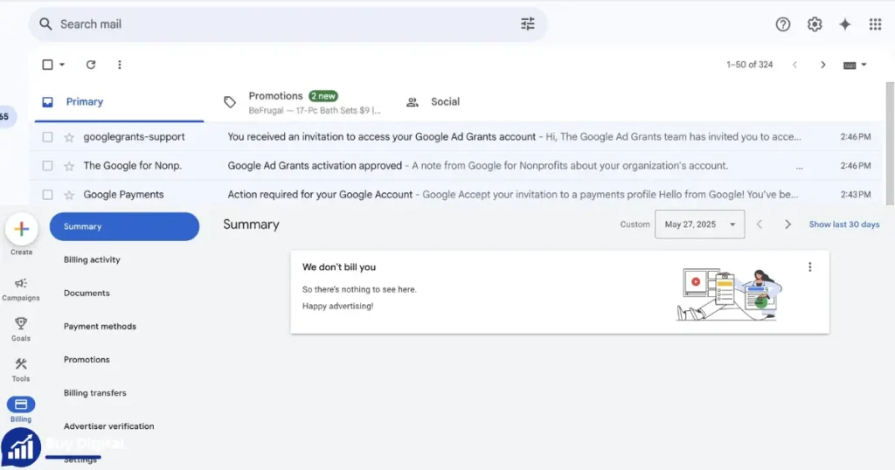Image resolution: width=895 pixels, height=470 pixels.
Task: Open Campaigns megaphone icon
Action: pyautogui.click(x=21, y=283)
